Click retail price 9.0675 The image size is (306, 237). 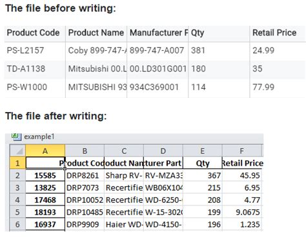point(241,212)
